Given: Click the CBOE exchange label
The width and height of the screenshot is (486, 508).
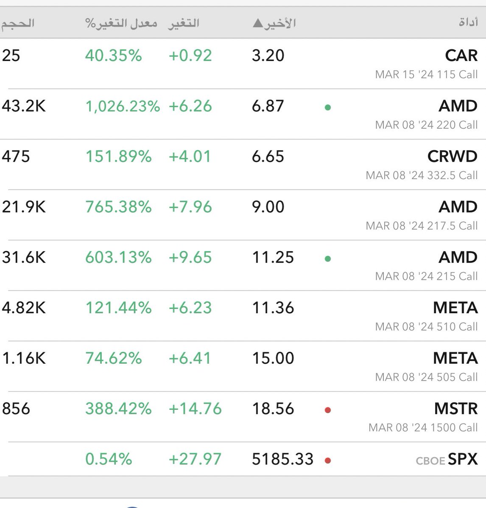Looking at the screenshot, I should tap(430, 461).
